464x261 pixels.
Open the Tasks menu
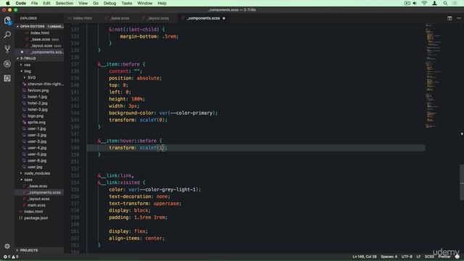(x=127, y=3)
